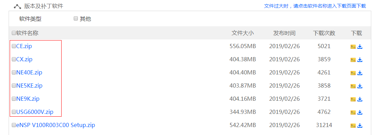The image size is (373, 135).
Task: Download NE40E.zip using its arrow icon
Action: pos(360,73)
